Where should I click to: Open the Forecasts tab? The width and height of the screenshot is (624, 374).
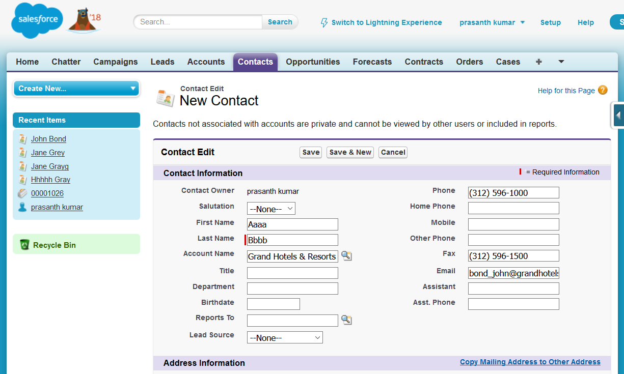372,62
